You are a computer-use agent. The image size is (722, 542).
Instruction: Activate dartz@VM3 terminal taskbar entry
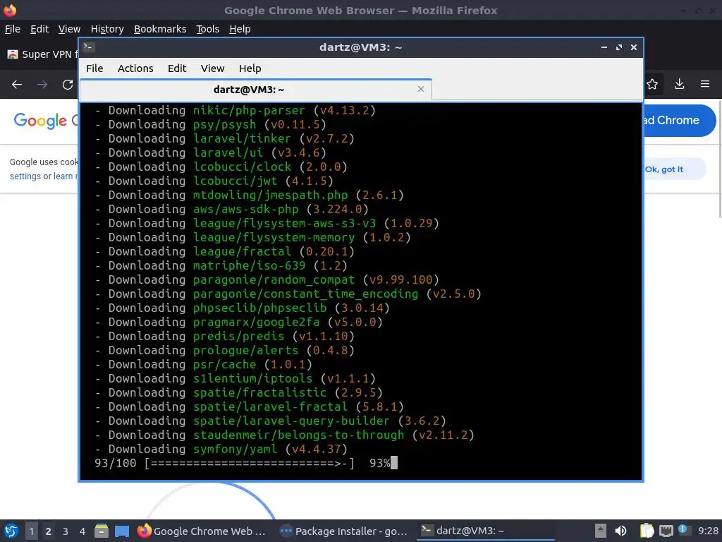coord(486,531)
